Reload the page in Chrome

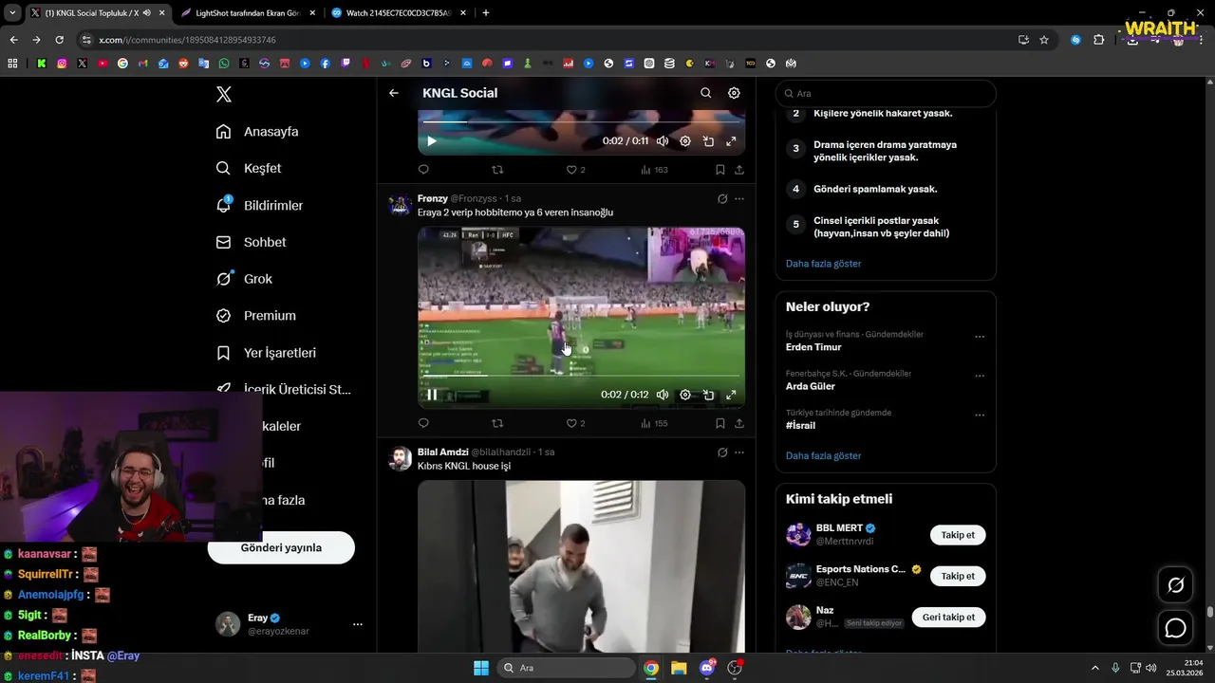pyautogui.click(x=59, y=40)
